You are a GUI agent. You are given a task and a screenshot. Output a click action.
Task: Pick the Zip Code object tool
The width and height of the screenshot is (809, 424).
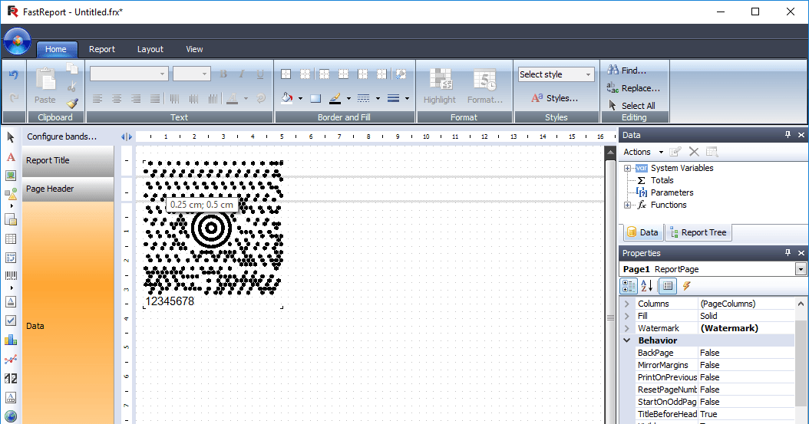tap(10, 379)
